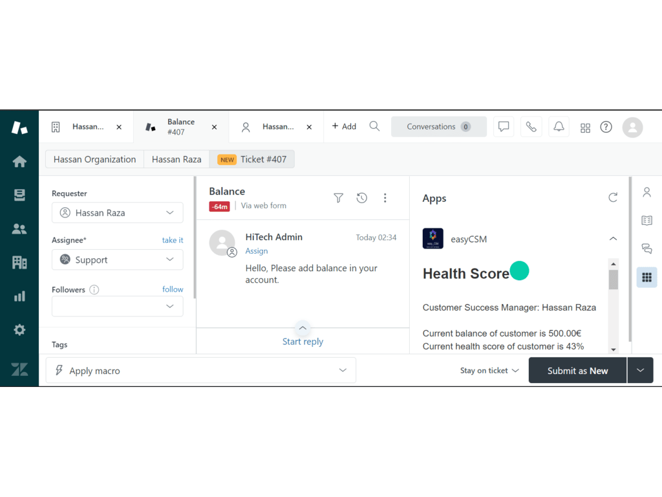Open the help question mark icon

[606, 127]
